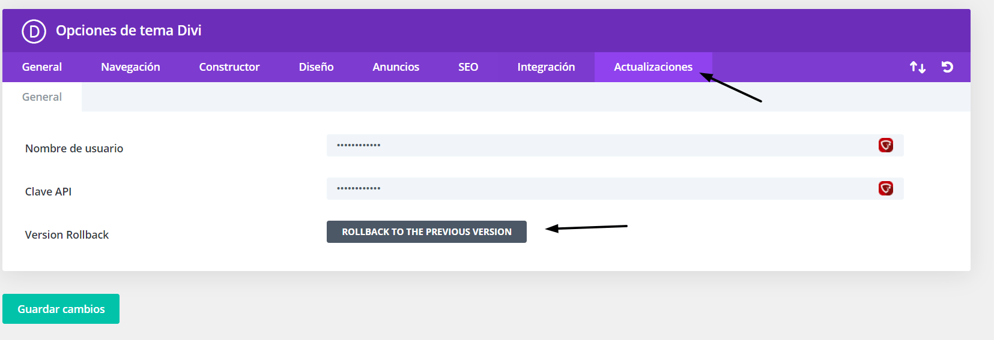
Task: Open the SEO tab
Action: [x=468, y=67]
